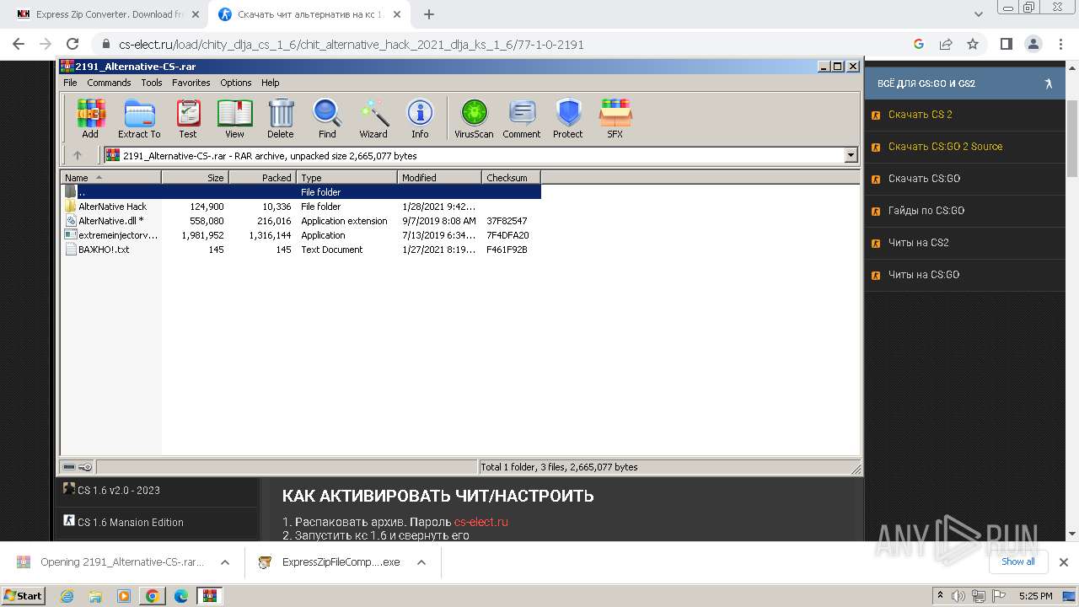Image resolution: width=1079 pixels, height=607 pixels.
Task: Click the Extract To toolbar icon
Action: tap(139, 119)
